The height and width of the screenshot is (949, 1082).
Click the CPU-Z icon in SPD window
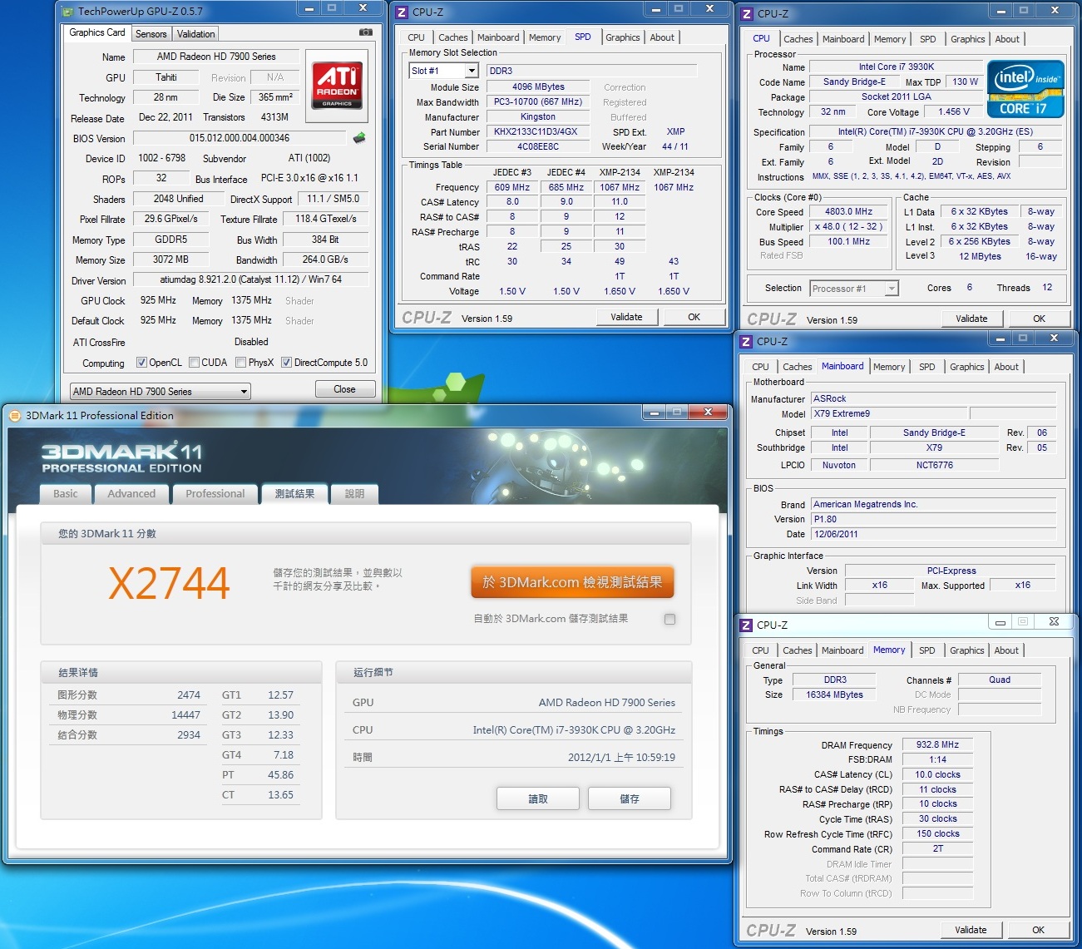[402, 12]
